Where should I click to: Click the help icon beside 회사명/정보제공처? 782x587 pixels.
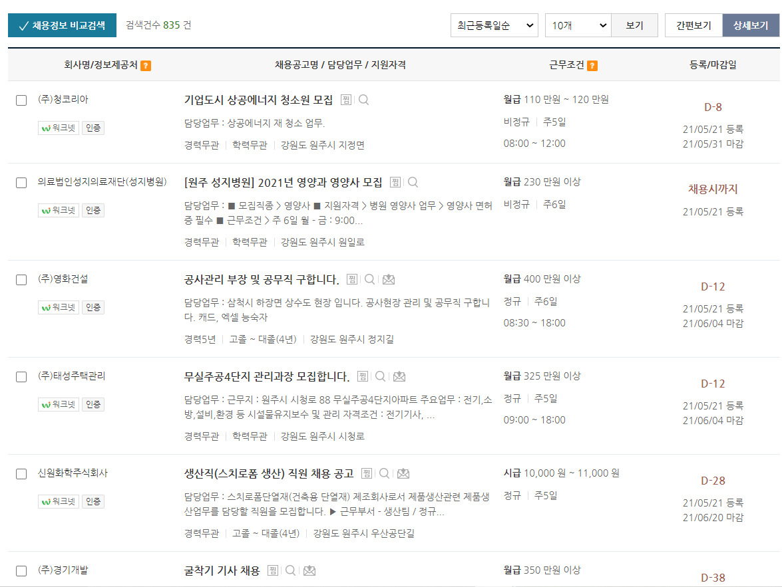(x=146, y=66)
